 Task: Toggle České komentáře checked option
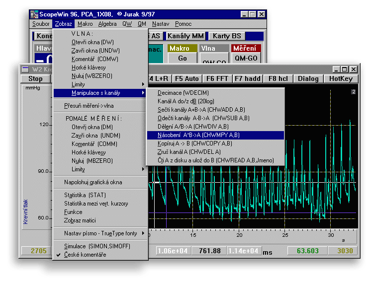(100, 255)
